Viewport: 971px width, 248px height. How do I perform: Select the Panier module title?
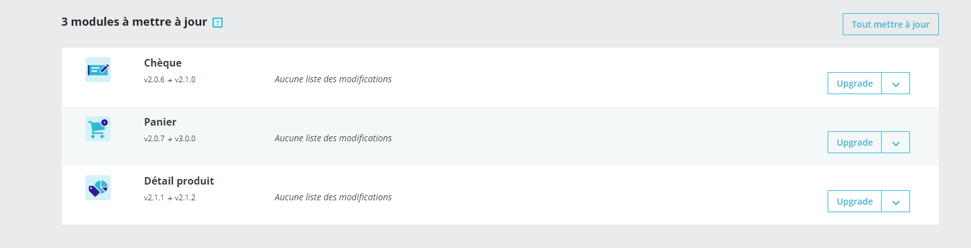point(160,122)
